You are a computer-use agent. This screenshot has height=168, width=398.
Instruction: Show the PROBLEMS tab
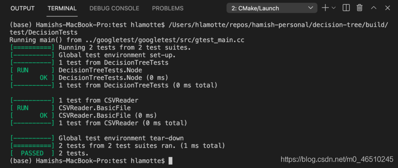(x=167, y=8)
